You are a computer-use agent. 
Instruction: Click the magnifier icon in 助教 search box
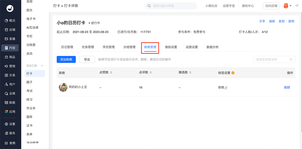291,59
